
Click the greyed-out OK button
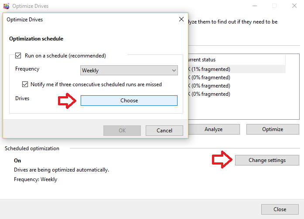pos(122,130)
